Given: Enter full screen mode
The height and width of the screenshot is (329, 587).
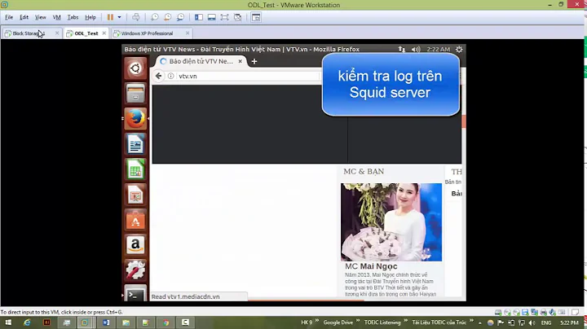Looking at the screenshot, I should click(x=224, y=17).
